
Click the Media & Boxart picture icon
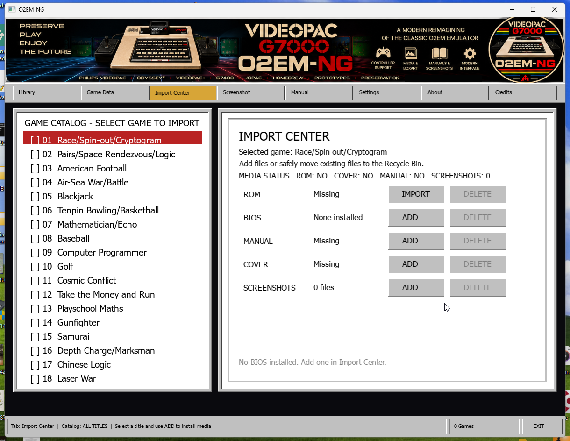pyautogui.click(x=410, y=53)
